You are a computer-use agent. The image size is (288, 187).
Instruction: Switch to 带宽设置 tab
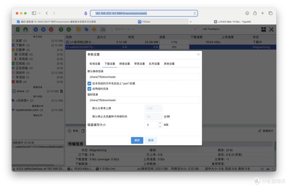(x=139, y=64)
